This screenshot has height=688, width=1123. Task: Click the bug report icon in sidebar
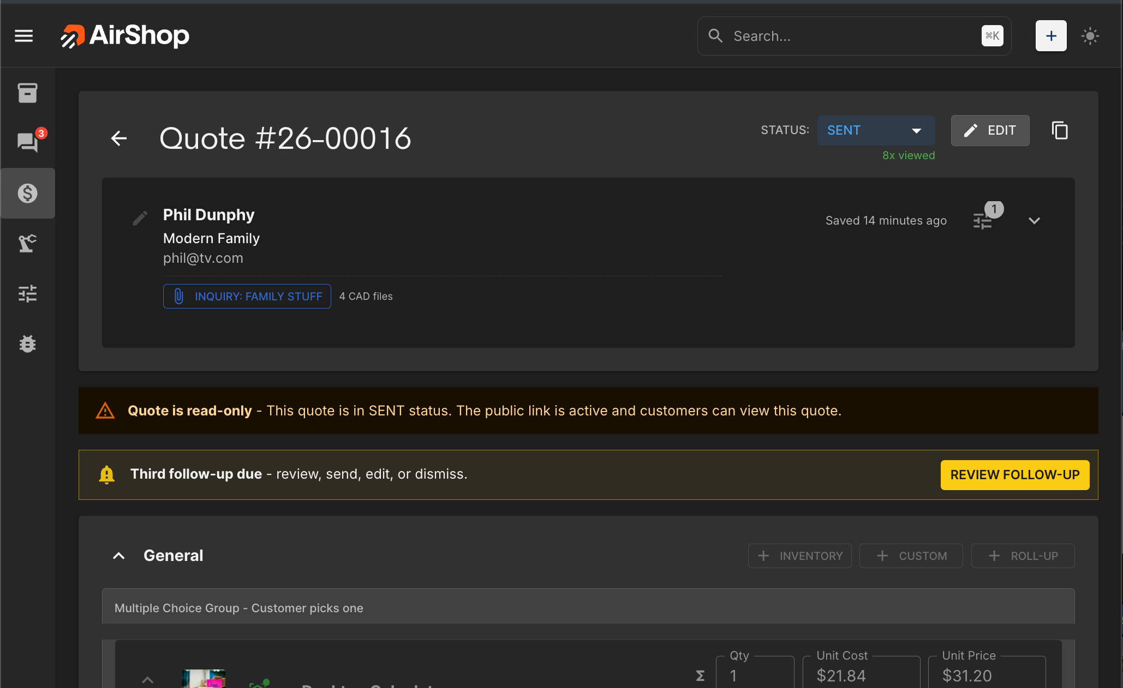click(x=28, y=343)
